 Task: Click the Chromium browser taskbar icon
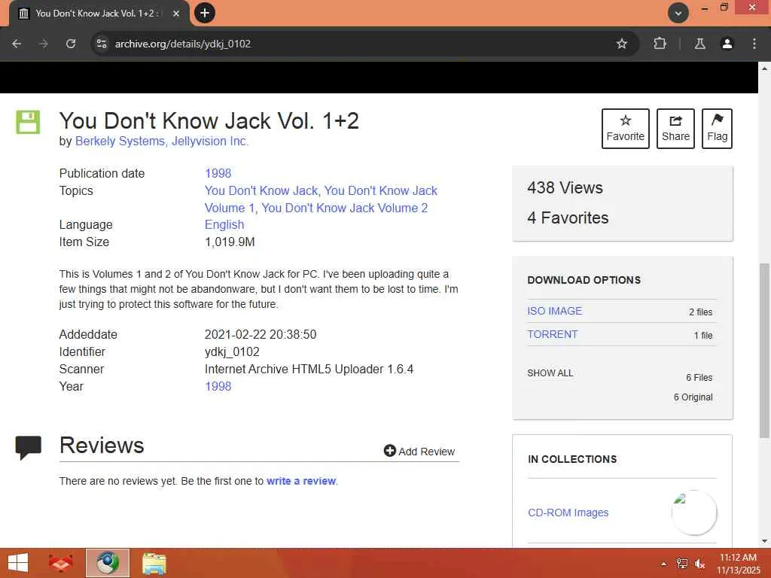click(x=108, y=563)
